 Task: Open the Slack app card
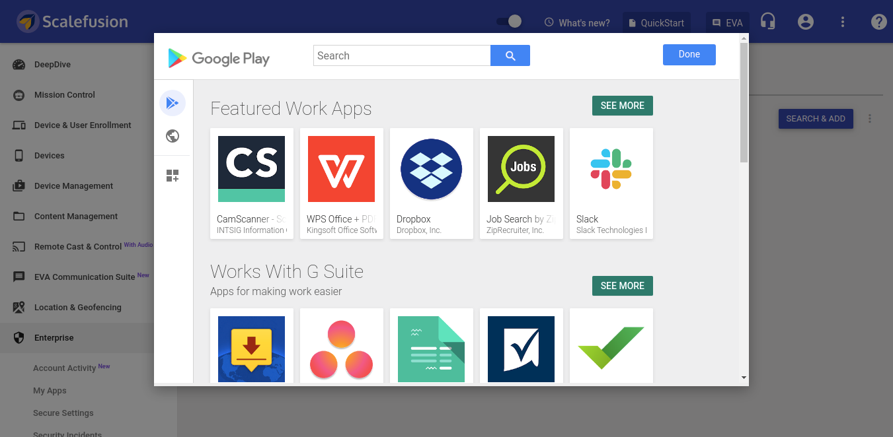click(611, 184)
